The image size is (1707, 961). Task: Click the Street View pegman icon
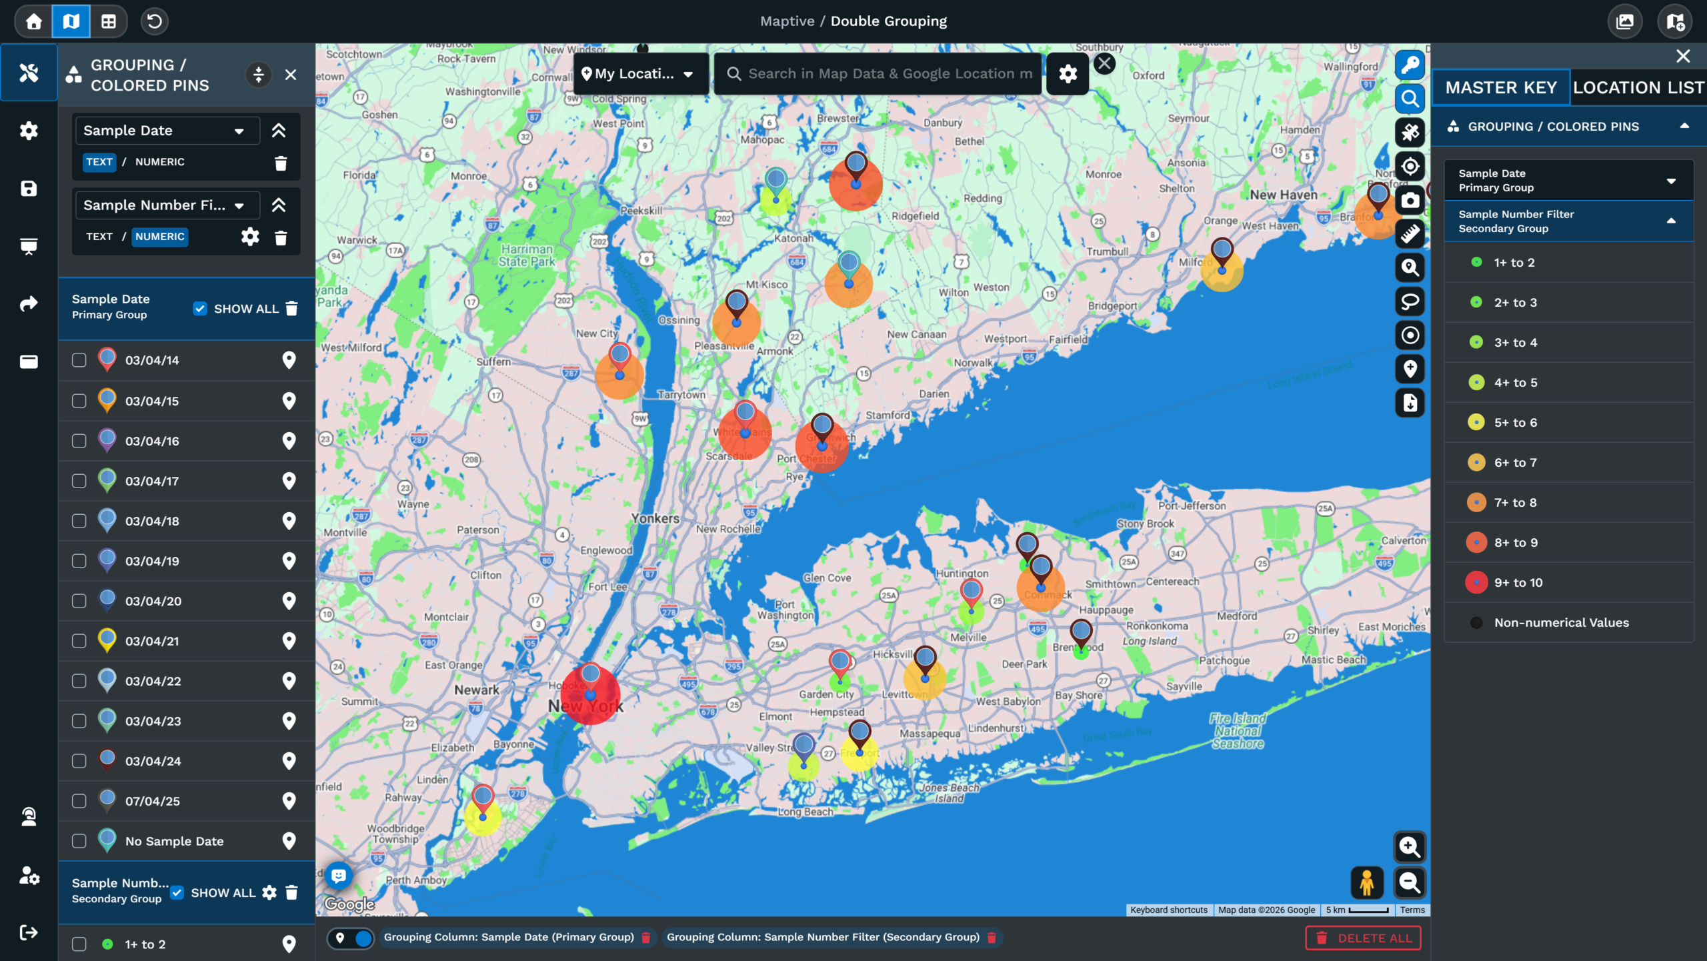(x=1367, y=883)
